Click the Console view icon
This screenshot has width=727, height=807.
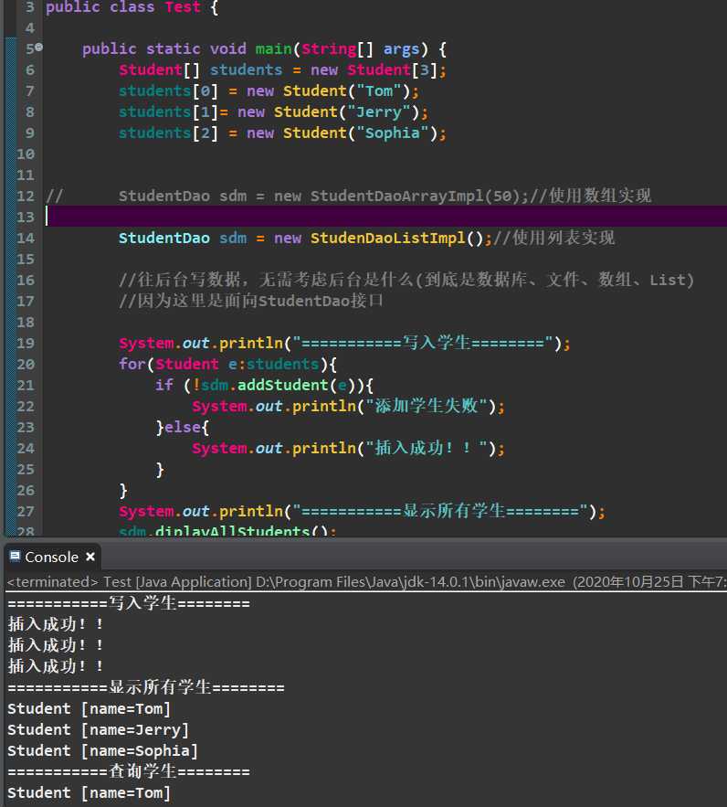tap(15, 556)
